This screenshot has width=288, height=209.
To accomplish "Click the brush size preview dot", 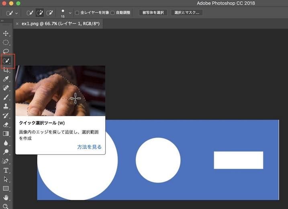I will [63, 11].
